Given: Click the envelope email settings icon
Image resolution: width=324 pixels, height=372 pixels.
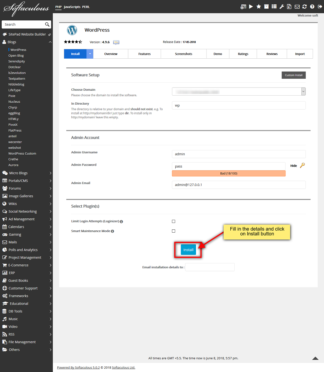Looking at the screenshot, I should pyautogui.click(x=297, y=6).
